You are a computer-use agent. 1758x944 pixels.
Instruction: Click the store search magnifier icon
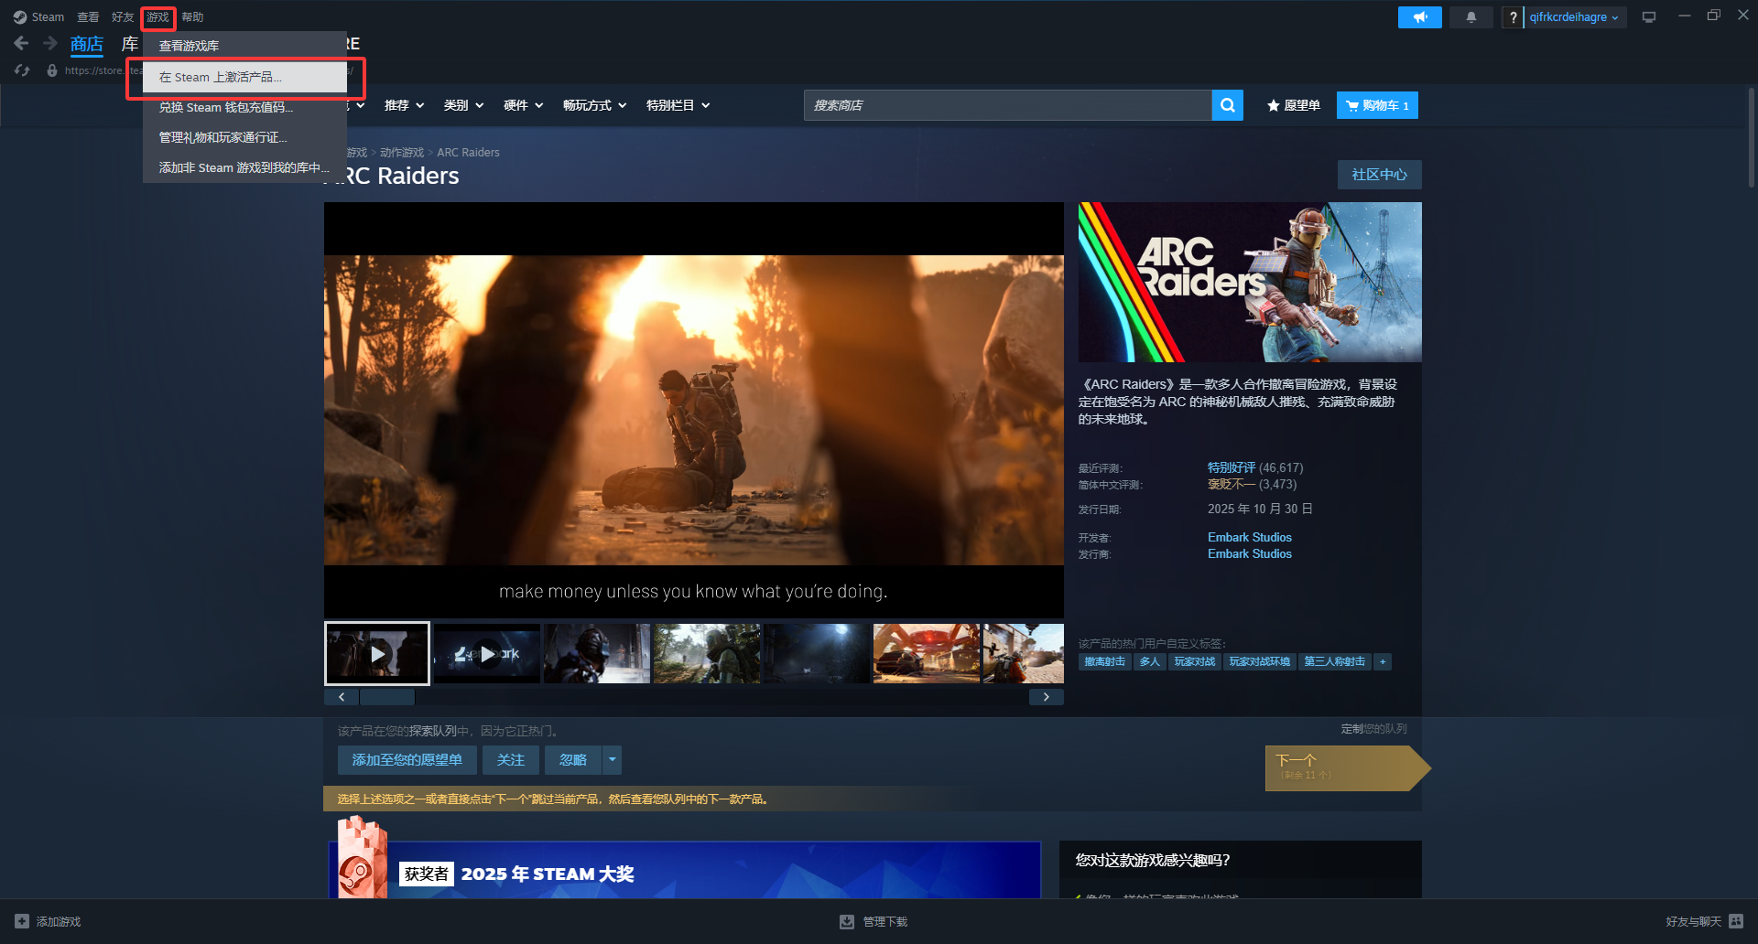tap(1227, 105)
